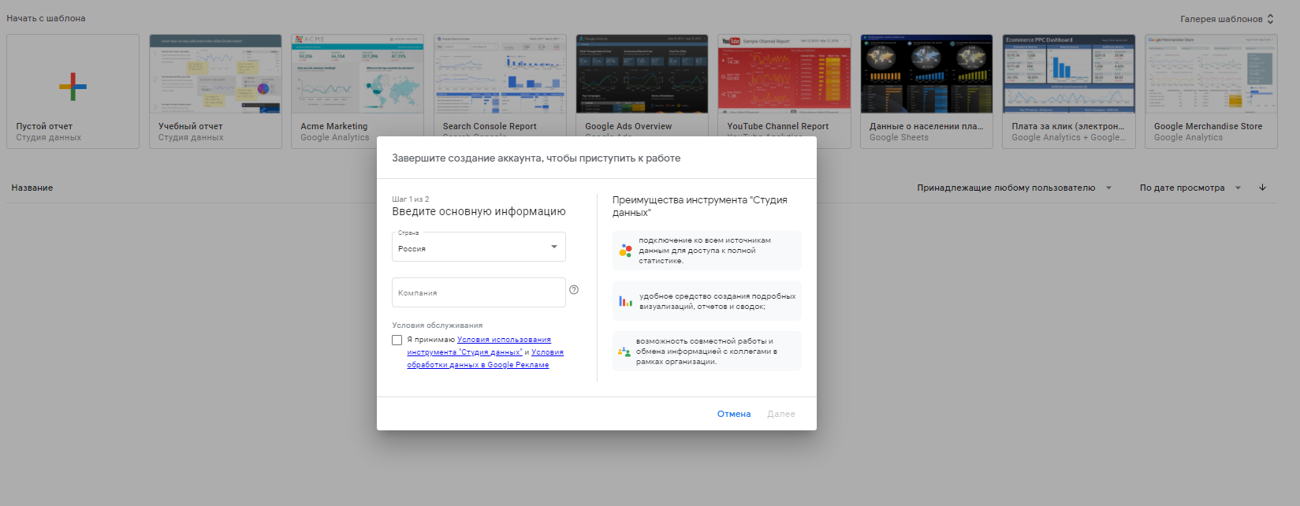Expand the Галерея шаблонов template gallery

pyautogui.click(x=1227, y=19)
